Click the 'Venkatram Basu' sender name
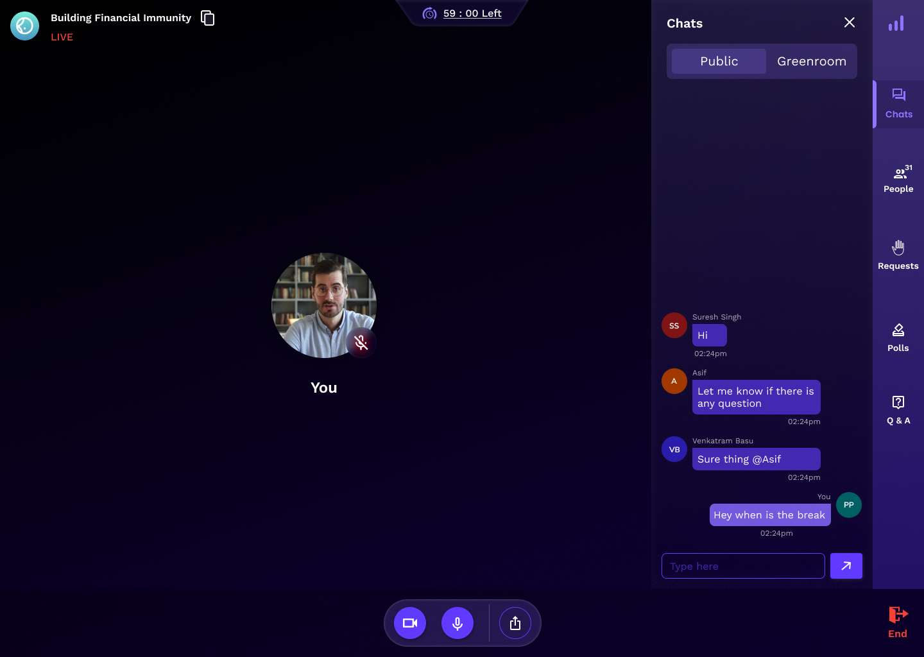This screenshot has width=924, height=657. point(723,441)
